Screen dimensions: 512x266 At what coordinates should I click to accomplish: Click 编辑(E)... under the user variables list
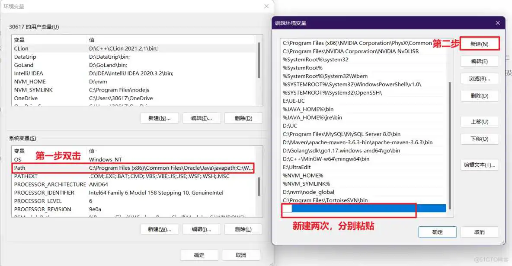click(x=202, y=118)
